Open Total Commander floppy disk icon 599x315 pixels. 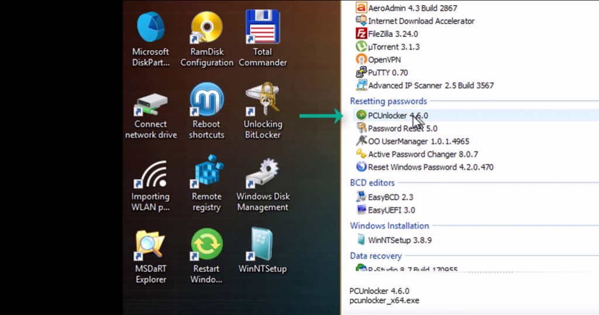tap(263, 27)
